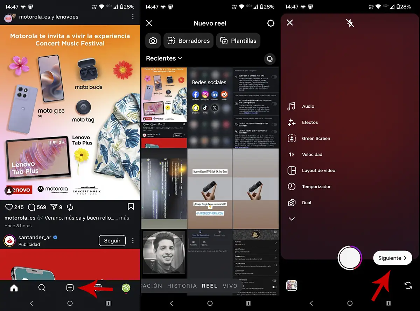Viewport: 420px width, 311px height.
Task: Tap the Publicidad label under santander_ar
Action: (x=29, y=245)
